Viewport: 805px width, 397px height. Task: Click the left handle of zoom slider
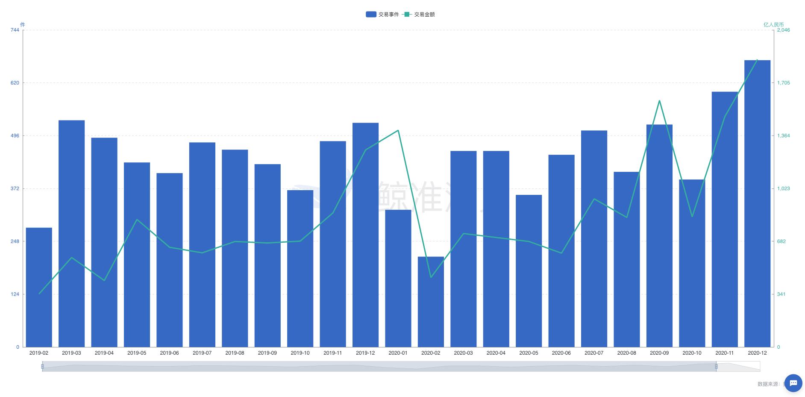coord(42,366)
